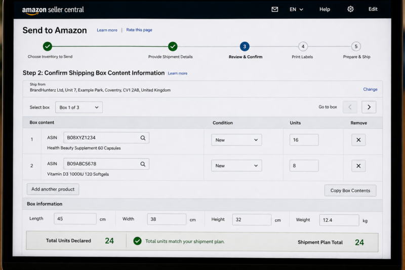Click the Print Labels step label

302,57
